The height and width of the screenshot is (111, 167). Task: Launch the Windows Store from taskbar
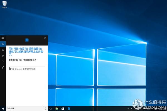(63, 109)
